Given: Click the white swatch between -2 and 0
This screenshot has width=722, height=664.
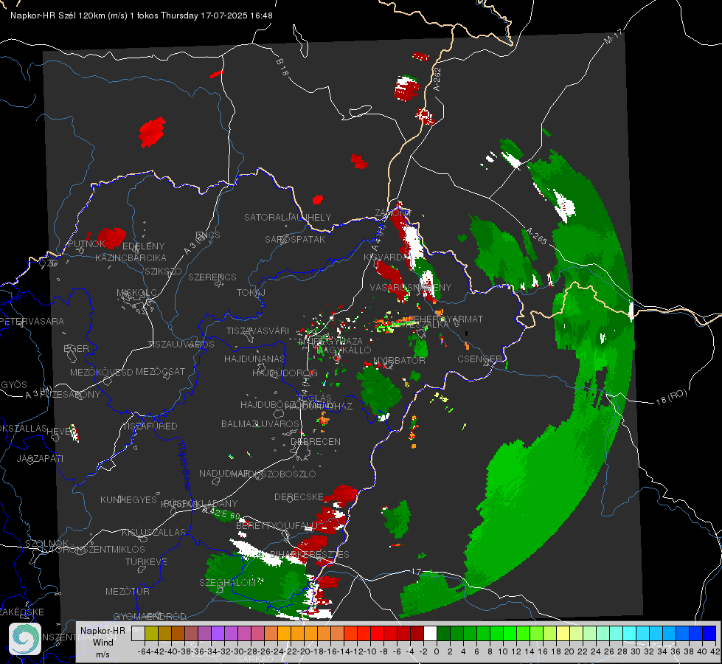Looking at the screenshot, I should (x=430, y=633).
